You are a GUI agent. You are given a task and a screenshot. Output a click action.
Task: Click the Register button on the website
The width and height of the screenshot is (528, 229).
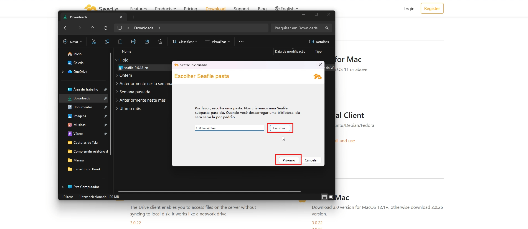click(x=432, y=8)
